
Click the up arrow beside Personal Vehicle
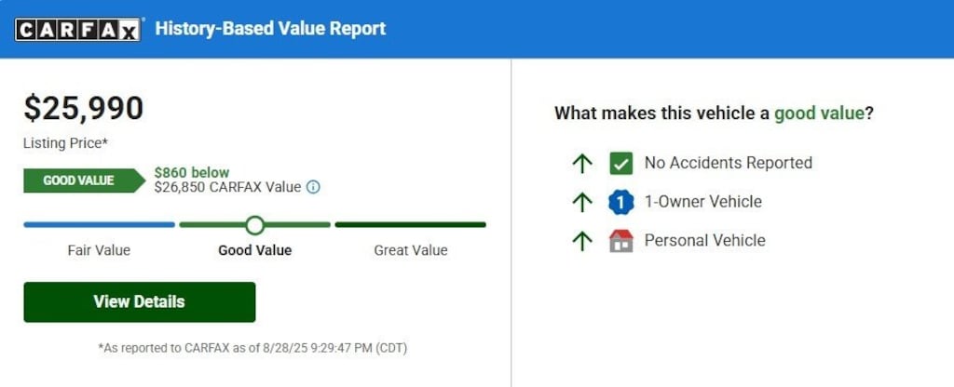coord(582,241)
